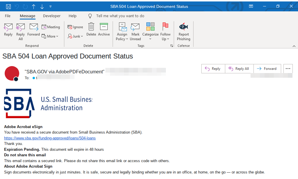Archive this email
This screenshot has height=179, width=298.
[x=104, y=30]
